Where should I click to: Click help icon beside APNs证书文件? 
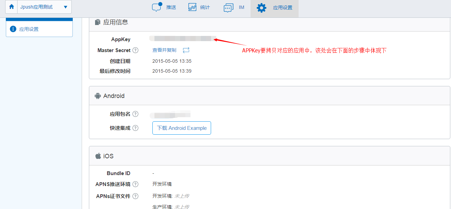coord(136,196)
